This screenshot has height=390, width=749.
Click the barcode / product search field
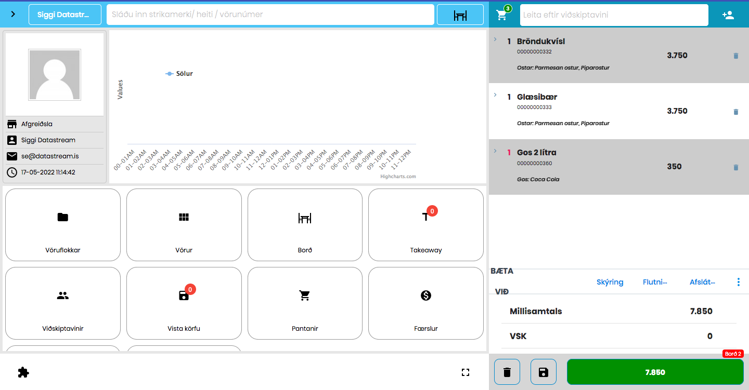tap(270, 15)
